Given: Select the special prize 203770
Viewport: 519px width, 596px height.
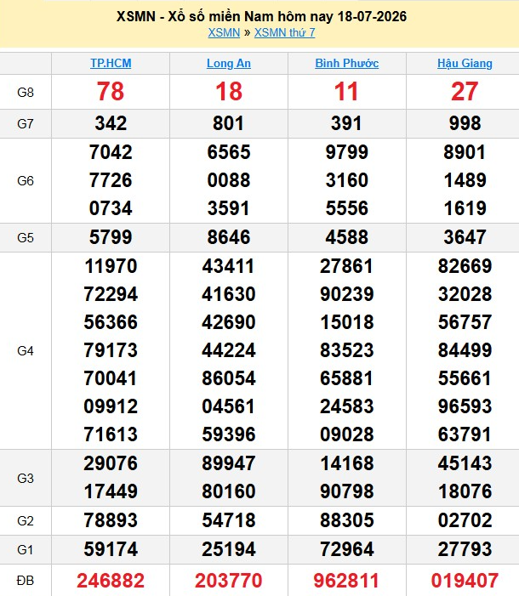Looking at the screenshot, I should pyautogui.click(x=229, y=581).
